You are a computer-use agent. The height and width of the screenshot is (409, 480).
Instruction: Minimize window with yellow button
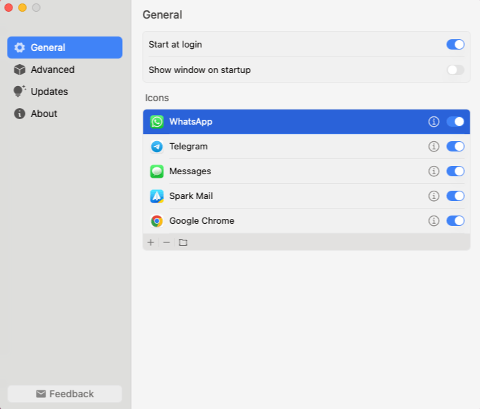pos(22,8)
